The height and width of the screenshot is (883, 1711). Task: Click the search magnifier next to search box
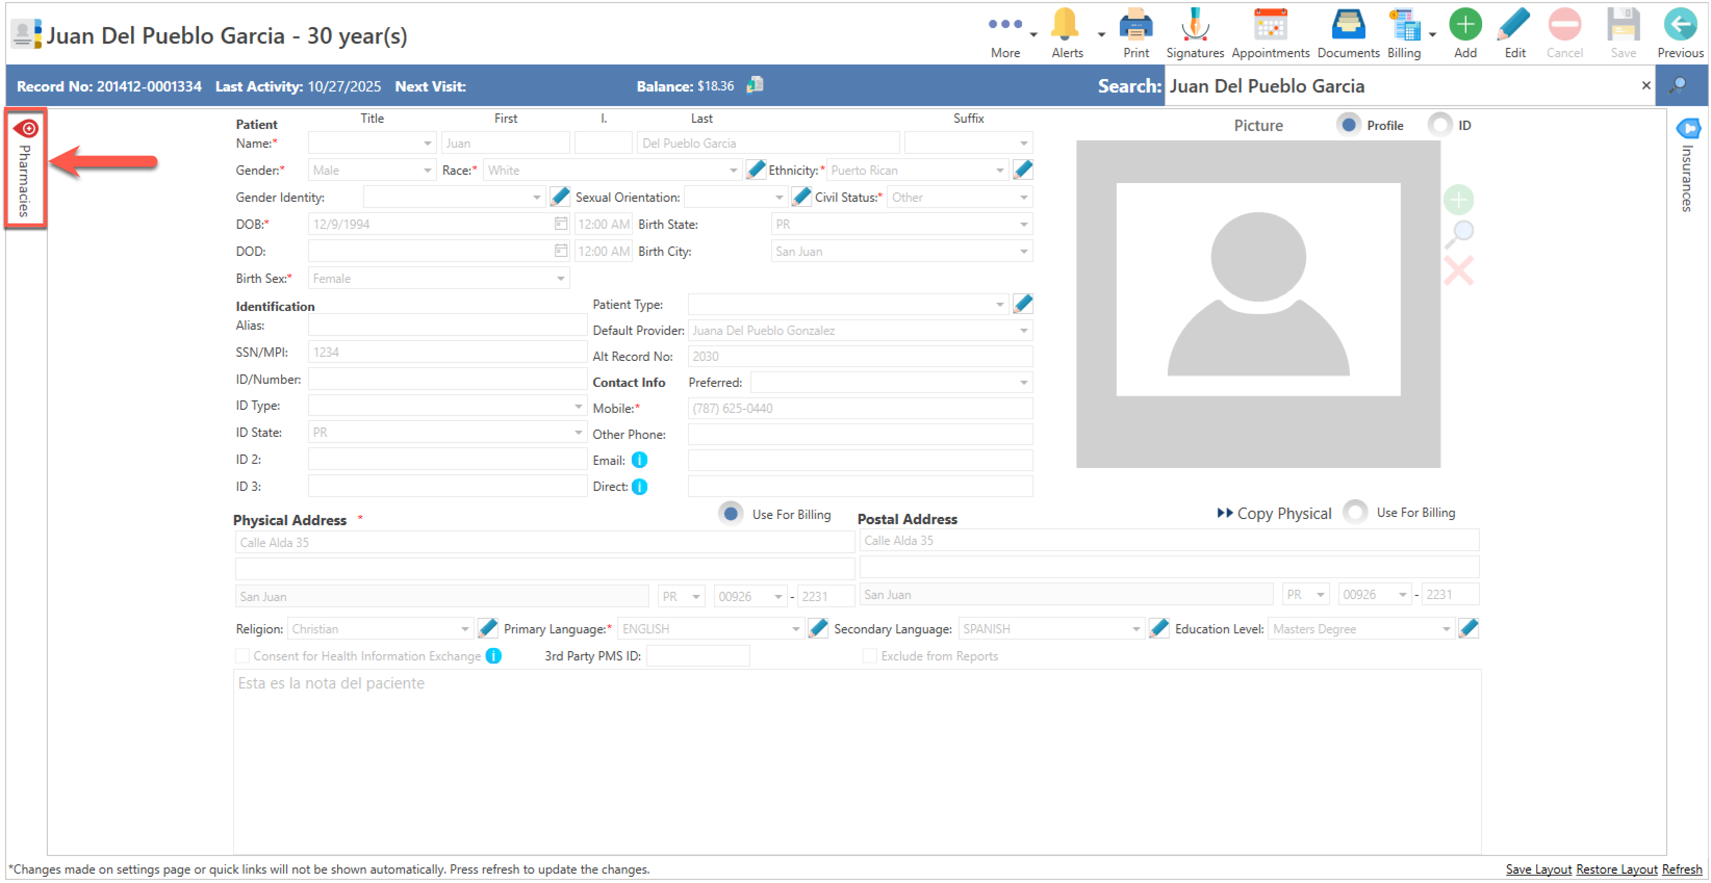pyautogui.click(x=1678, y=86)
